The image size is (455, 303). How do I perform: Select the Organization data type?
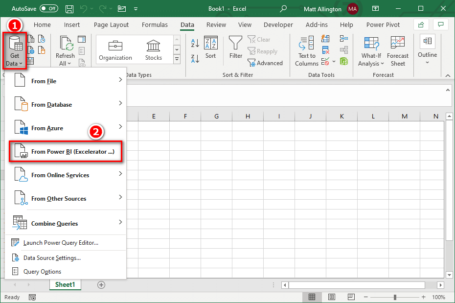click(115, 50)
